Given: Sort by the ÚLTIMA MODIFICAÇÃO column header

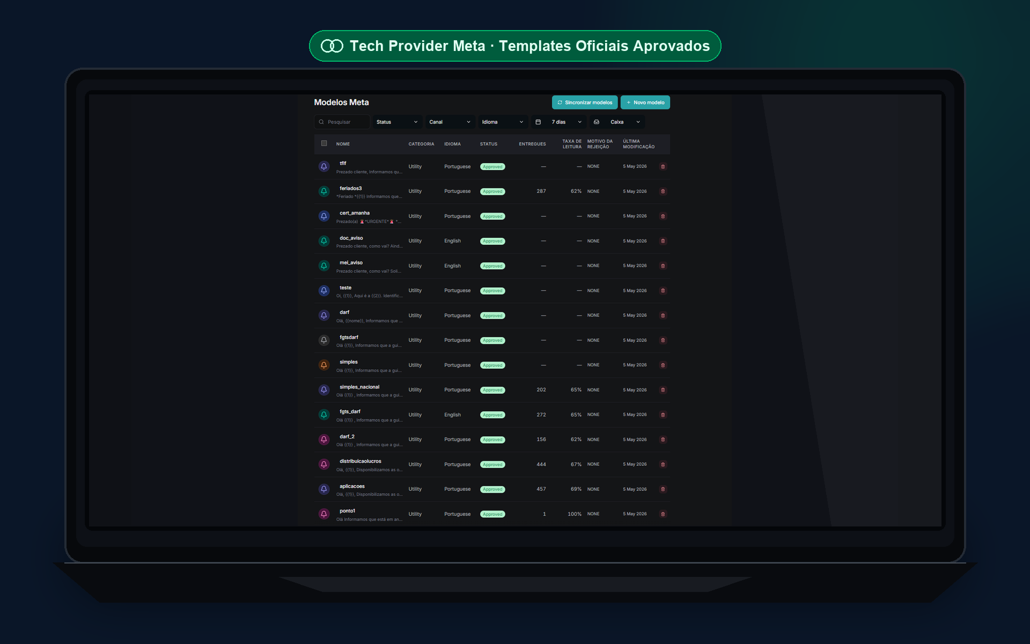Looking at the screenshot, I should [638, 144].
